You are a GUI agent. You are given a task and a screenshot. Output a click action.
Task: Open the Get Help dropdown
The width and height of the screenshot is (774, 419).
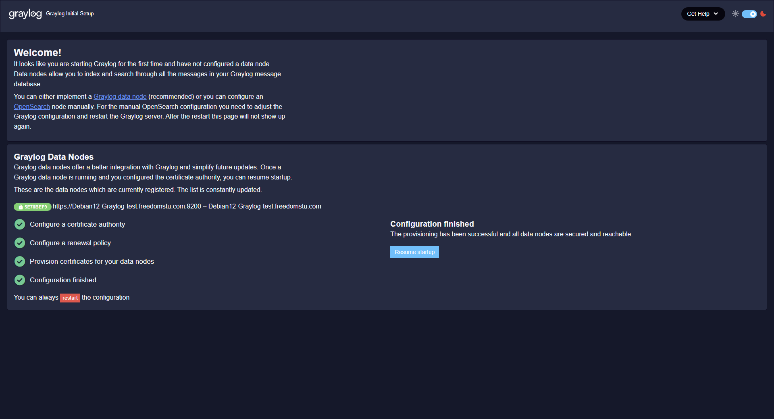pyautogui.click(x=703, y=14)
